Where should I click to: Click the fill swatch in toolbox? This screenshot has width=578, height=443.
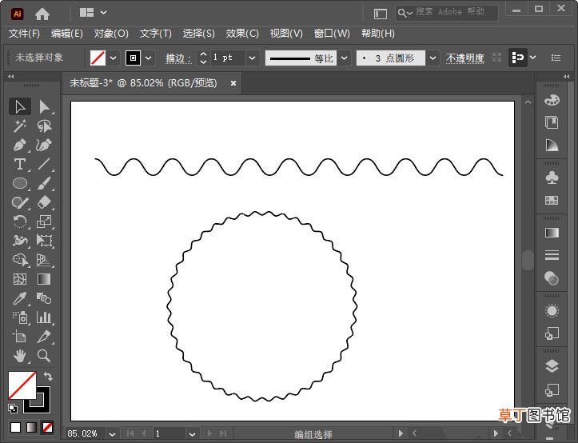[22, 385]
